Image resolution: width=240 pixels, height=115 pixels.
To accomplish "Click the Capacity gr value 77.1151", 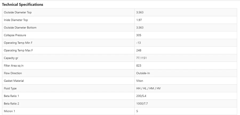I will tap(141, 58).
